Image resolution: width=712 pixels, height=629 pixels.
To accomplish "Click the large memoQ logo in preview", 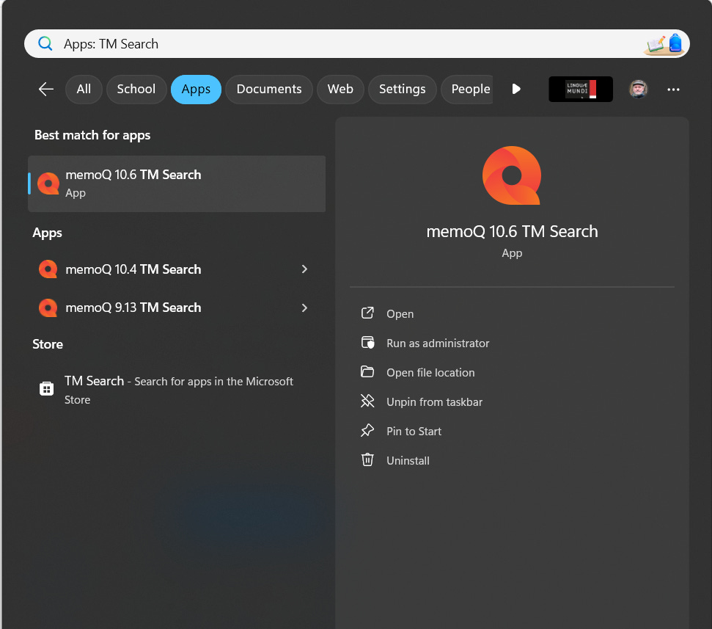I will click(512, 175).
